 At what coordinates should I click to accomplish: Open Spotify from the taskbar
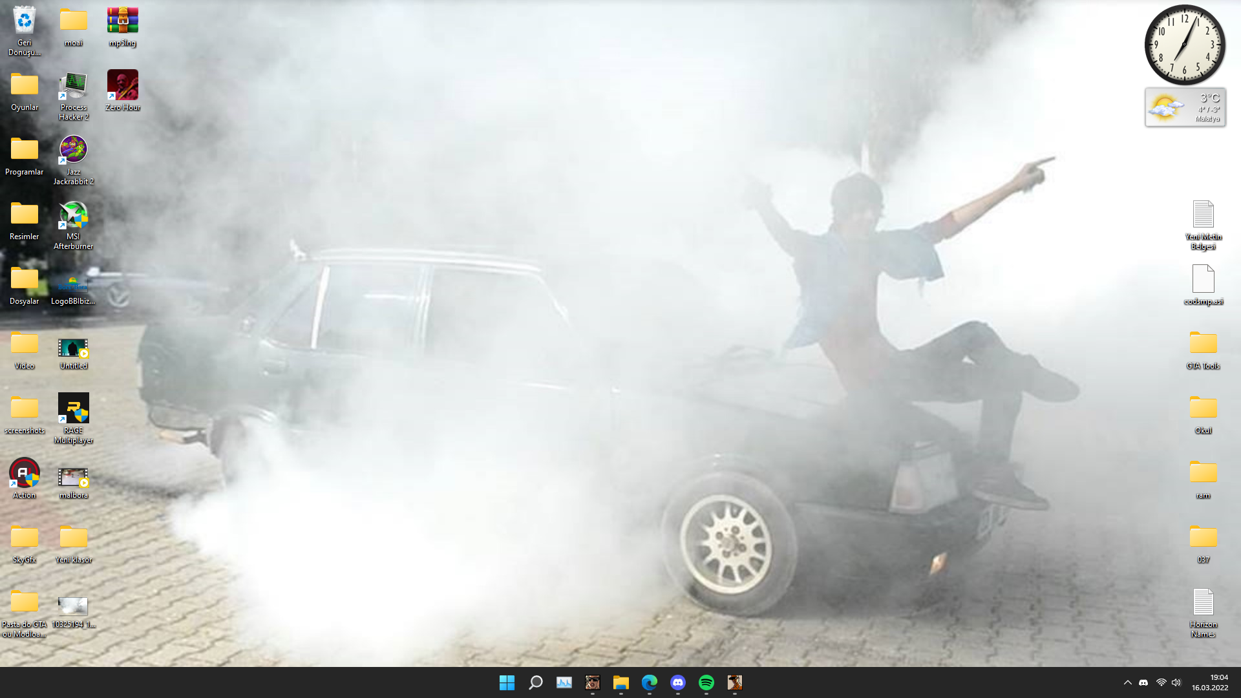pos(706,682)
